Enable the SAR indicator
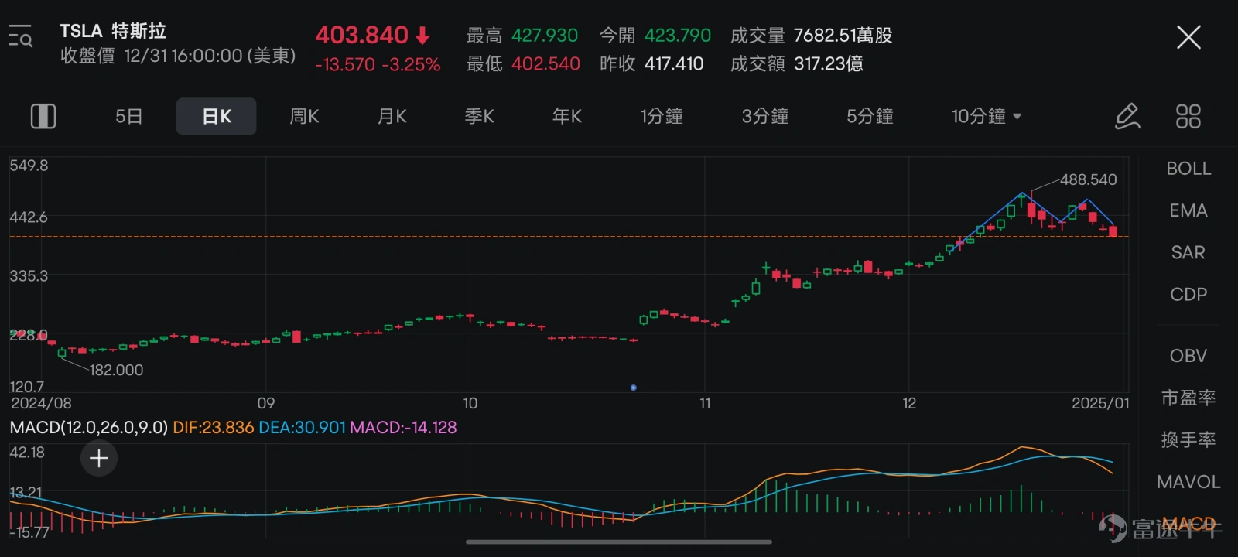Image resolution: width=1238 pixels, height=557 pixels. [1188, 252]
